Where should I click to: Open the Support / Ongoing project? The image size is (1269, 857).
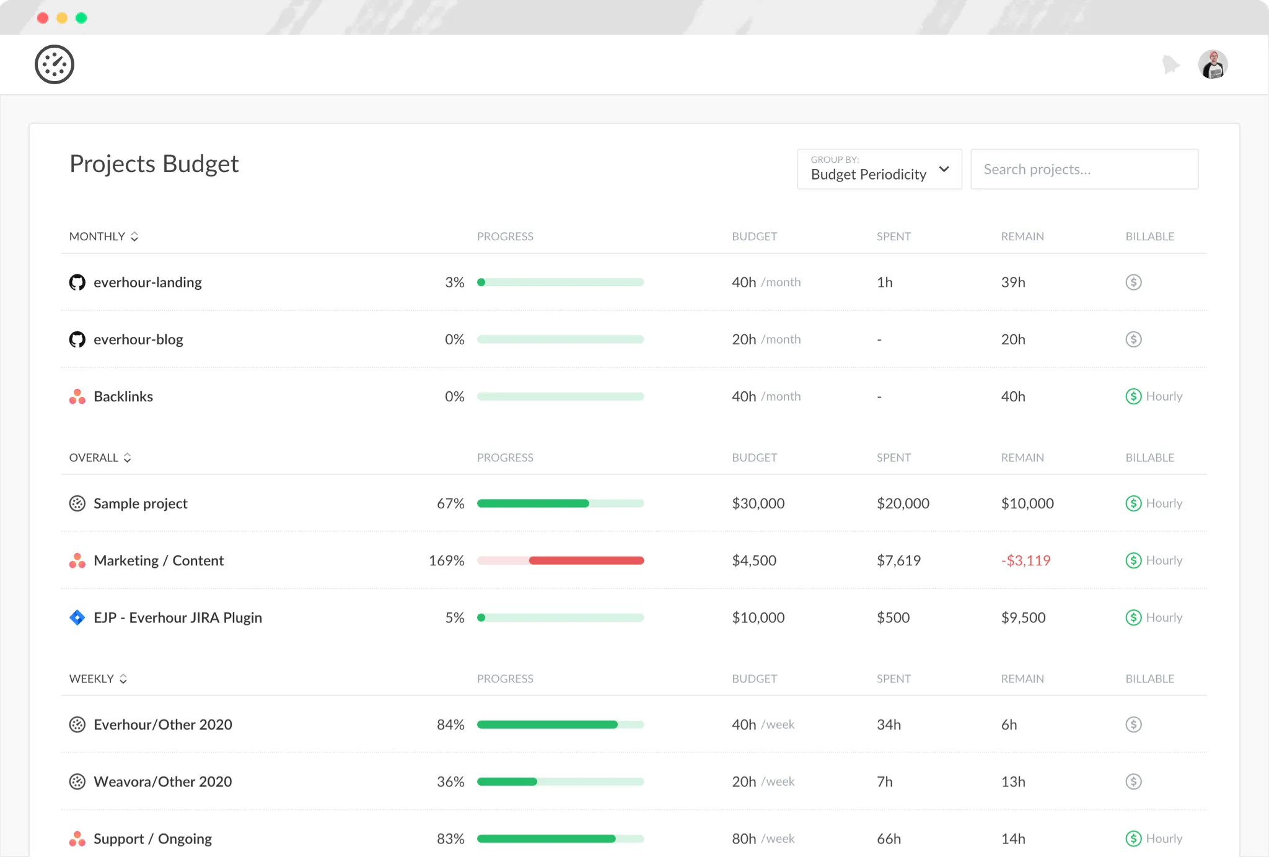(152, 838)
